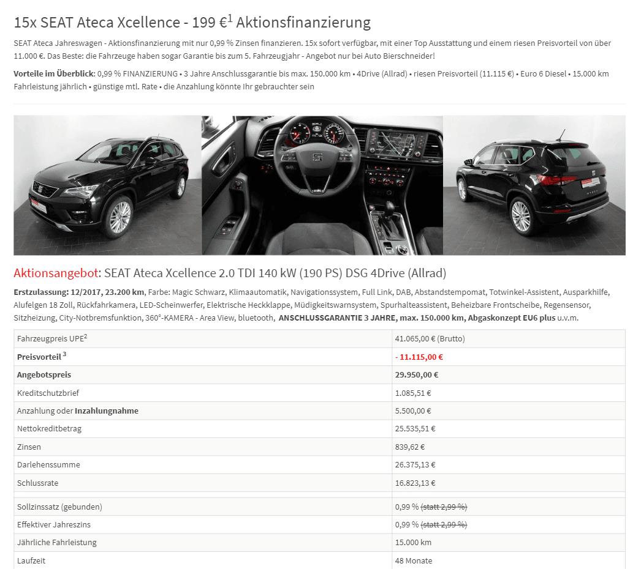Select the "Preisvorteil" table label
641x569 pixels.
[x=42, y=357]
